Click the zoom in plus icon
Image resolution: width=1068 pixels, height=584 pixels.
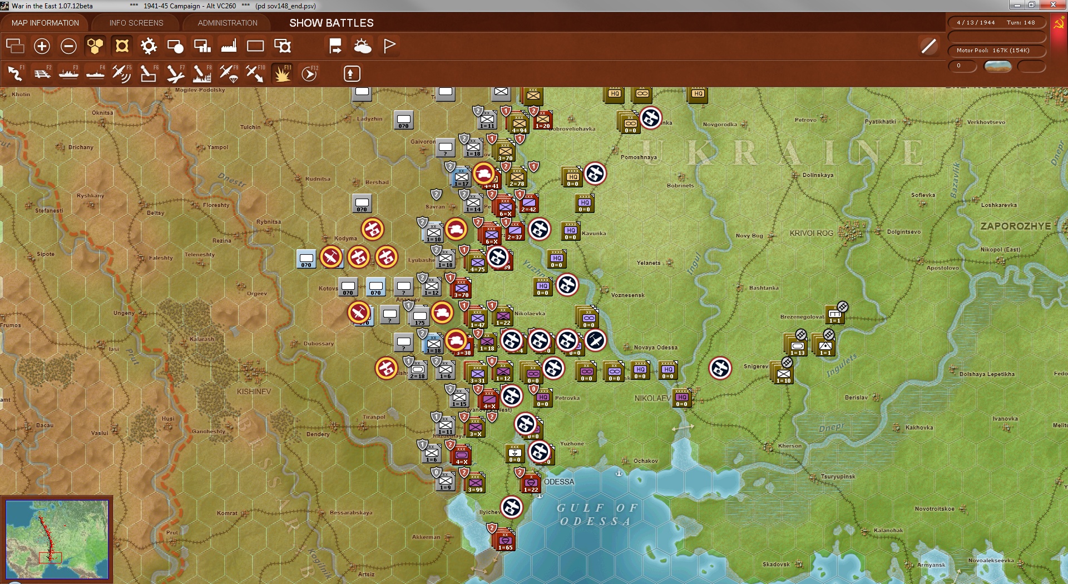pyautogui.click(x=42, y=46)
